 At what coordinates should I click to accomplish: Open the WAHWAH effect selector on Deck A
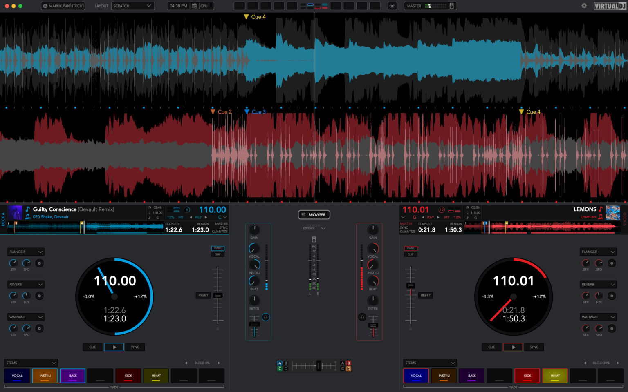click(x=26, y=317)
